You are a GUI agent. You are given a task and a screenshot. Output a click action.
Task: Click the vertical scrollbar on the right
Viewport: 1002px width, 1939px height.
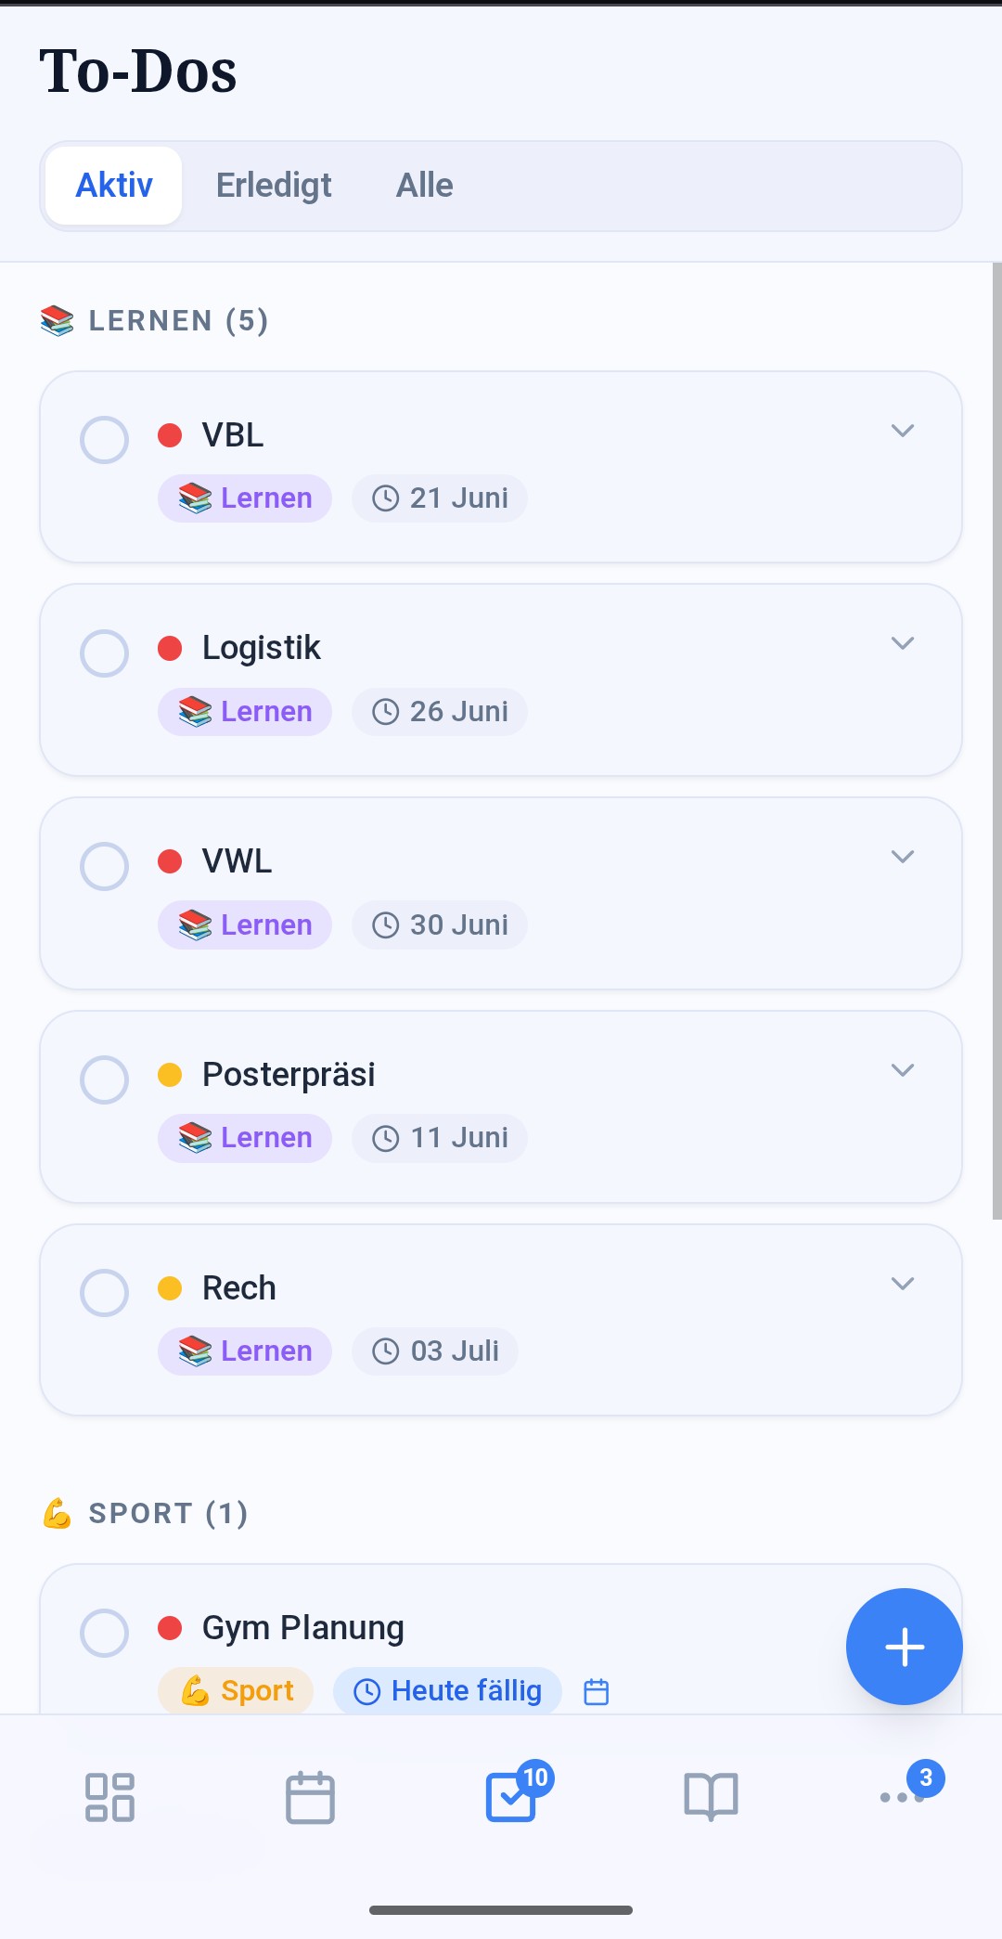pos(996,741)
